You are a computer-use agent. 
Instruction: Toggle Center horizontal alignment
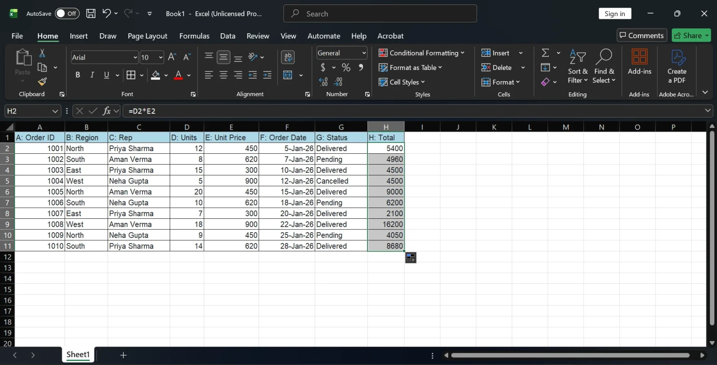[224, 75]
